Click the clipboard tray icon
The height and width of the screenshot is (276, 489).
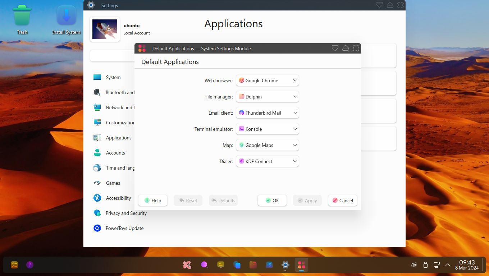click(x=425, y=265)
